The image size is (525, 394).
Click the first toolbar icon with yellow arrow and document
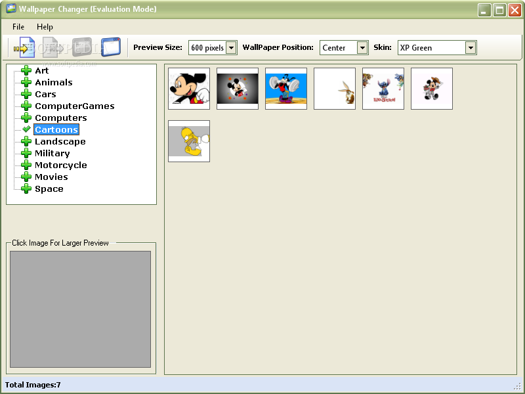pos(24,47)
